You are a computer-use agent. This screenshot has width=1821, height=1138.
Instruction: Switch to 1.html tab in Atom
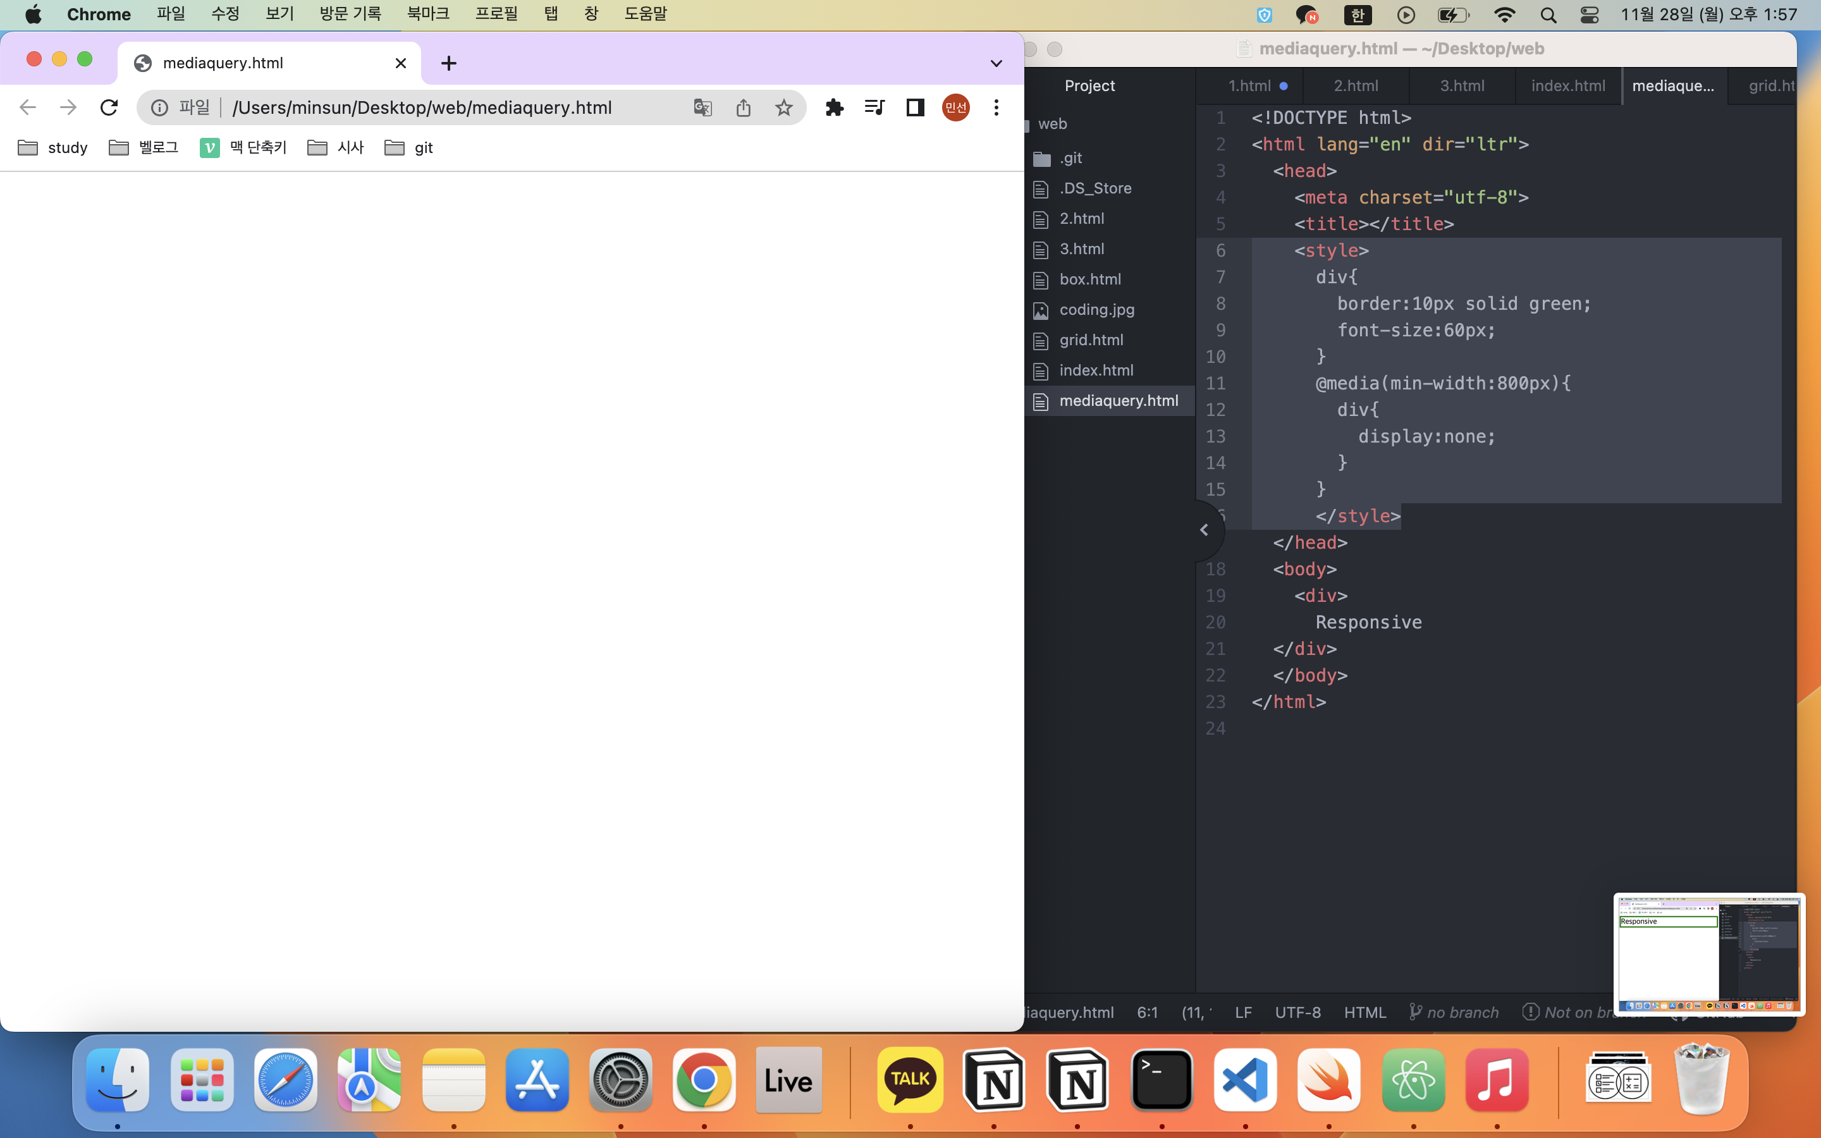click(x=1249, y=86)
